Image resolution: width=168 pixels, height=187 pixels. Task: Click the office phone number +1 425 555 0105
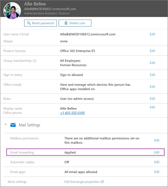pos(72,113)
